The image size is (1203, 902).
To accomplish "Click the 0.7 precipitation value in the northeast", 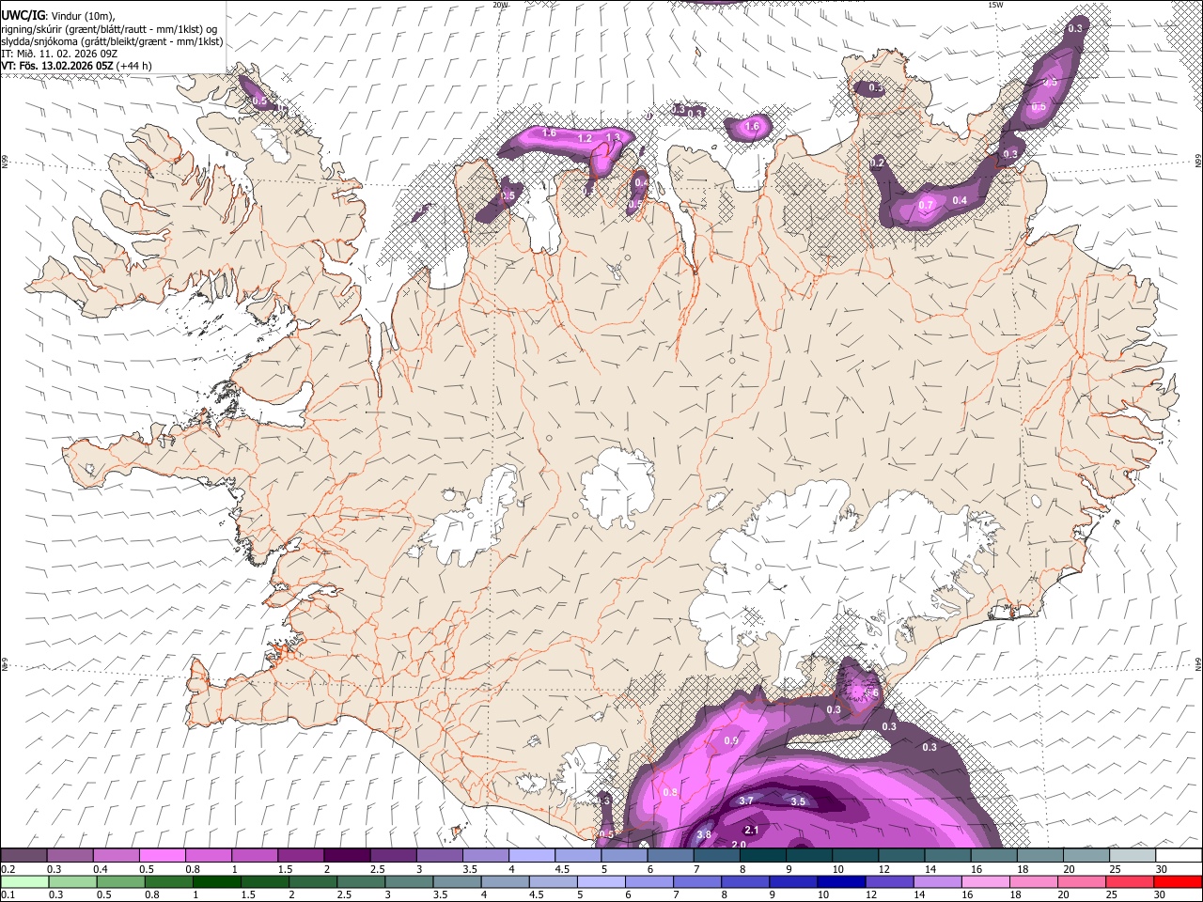I will tap(926, 205).
